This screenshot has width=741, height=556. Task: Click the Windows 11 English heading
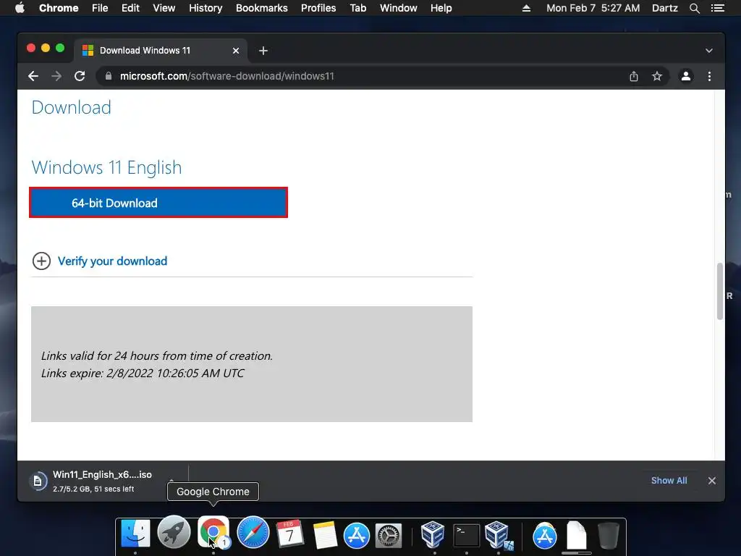pos(107,167)
